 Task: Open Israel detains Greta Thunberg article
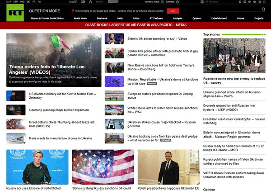tap(62, 124)
